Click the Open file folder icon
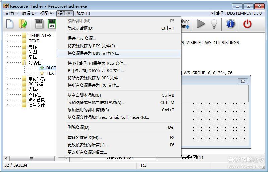The image size is (268, 172). click(x=23, y=24)
